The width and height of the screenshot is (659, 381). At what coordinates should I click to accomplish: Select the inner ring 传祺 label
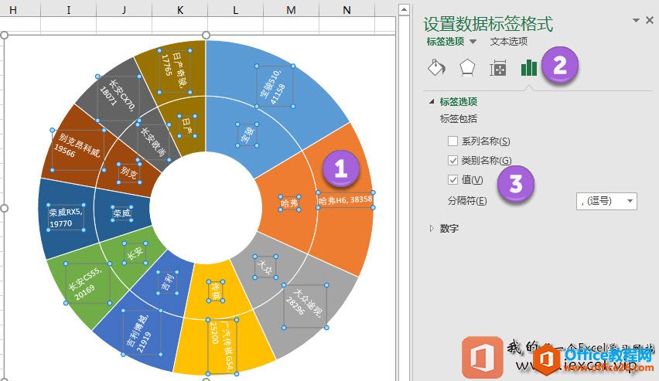(215, 291)
